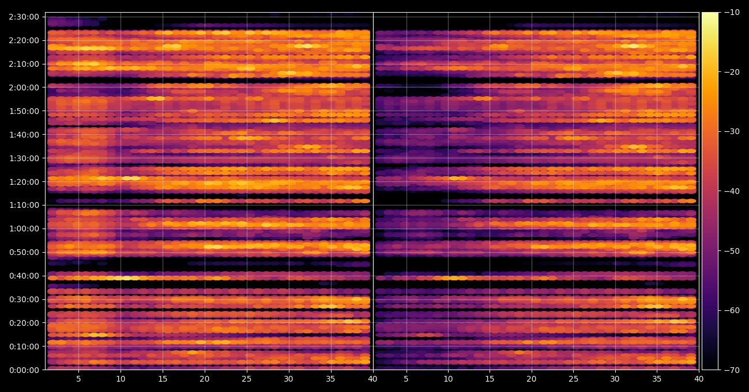This screenshot has width=749, height=392.
Task: Click the −50 colorbar scale label
Action: pos(732,251)
